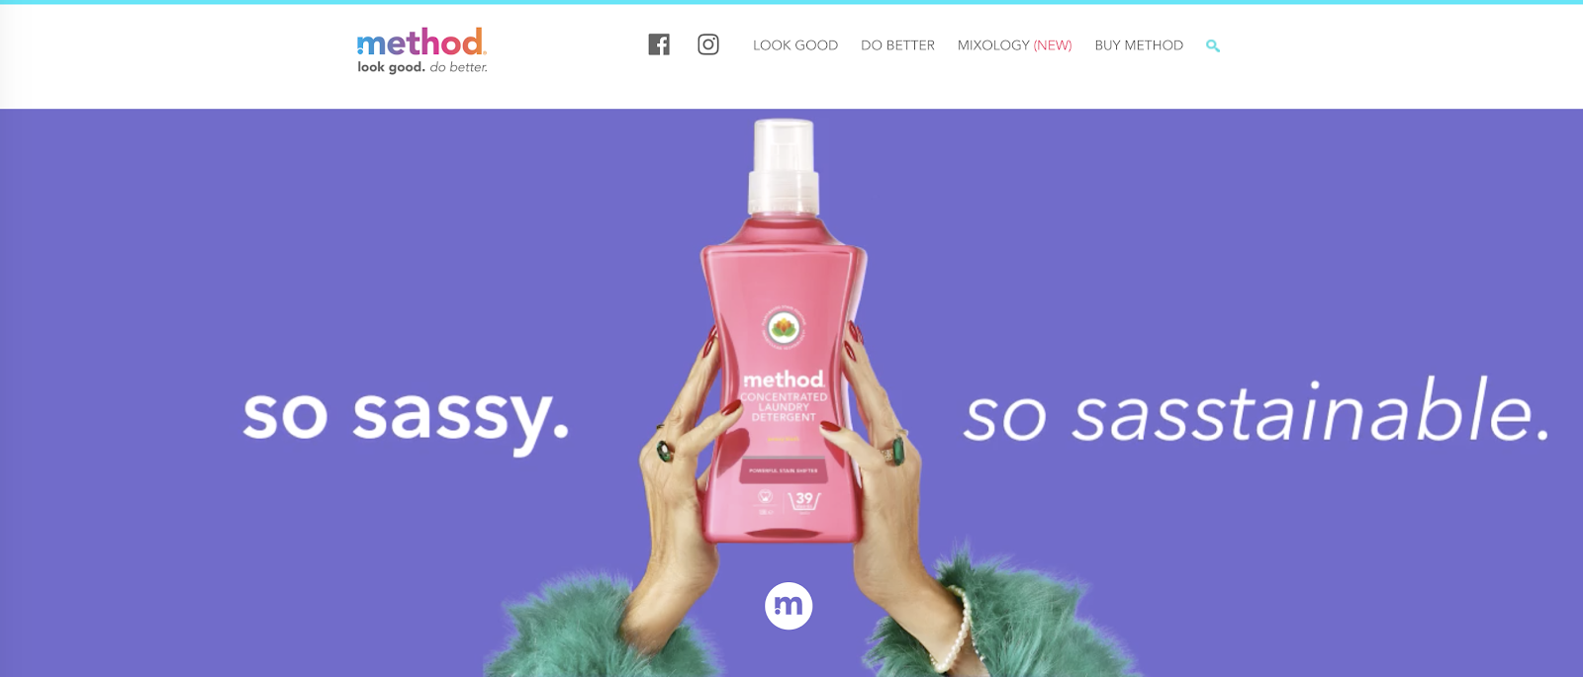Click the method logo in header
Viewport: 1583px width, 677px height.
click(421, 42)
